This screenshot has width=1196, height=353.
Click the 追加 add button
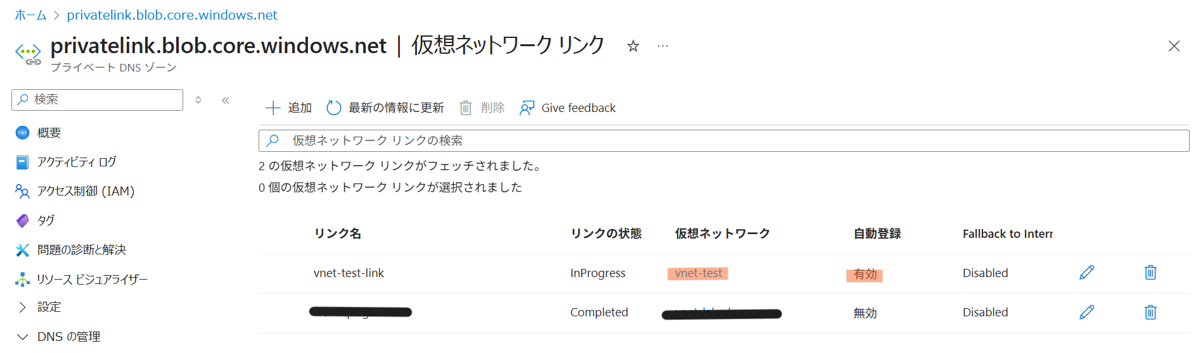289,108
